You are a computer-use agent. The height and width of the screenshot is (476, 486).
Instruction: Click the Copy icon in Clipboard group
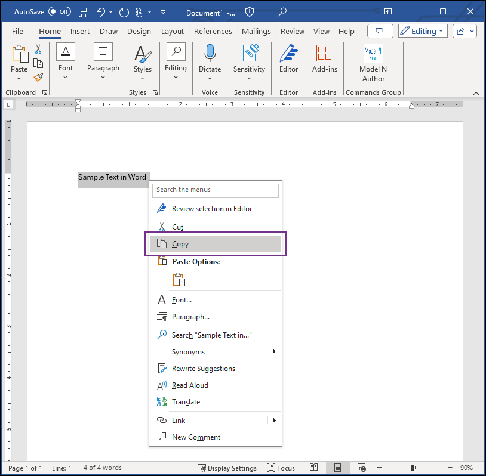38,63
